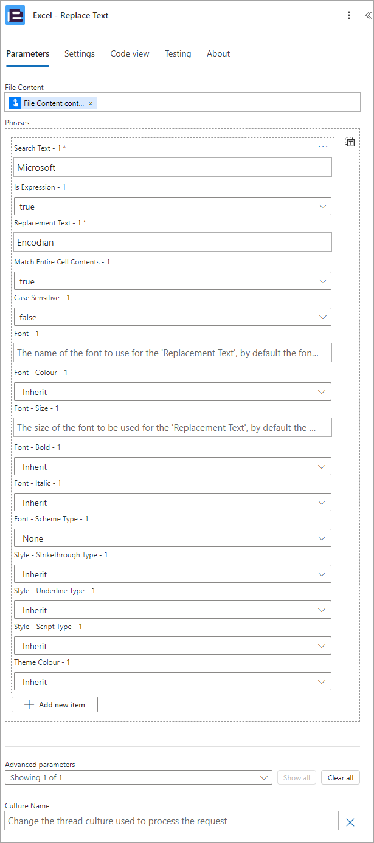This screenshot has width=374, height=843.
Task: Expand the Font - Scheme Type dropdown
Action: click(x=173, y=538)
